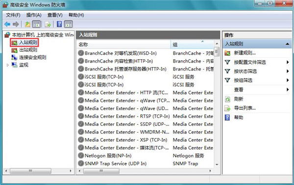Select Media Center Extender - RTSP (TCP-In)
The image size is (294, 185).
tap(127, 116)
